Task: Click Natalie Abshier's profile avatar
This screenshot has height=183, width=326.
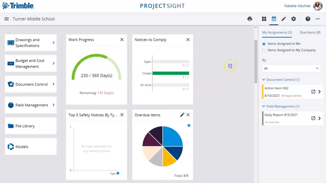Action: pos(318,6)
